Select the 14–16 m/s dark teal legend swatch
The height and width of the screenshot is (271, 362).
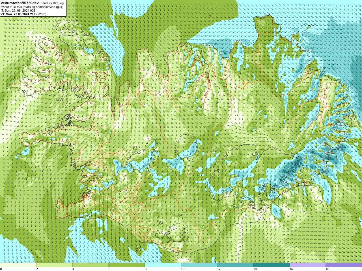pyautogui.click(x=271, y=265)
